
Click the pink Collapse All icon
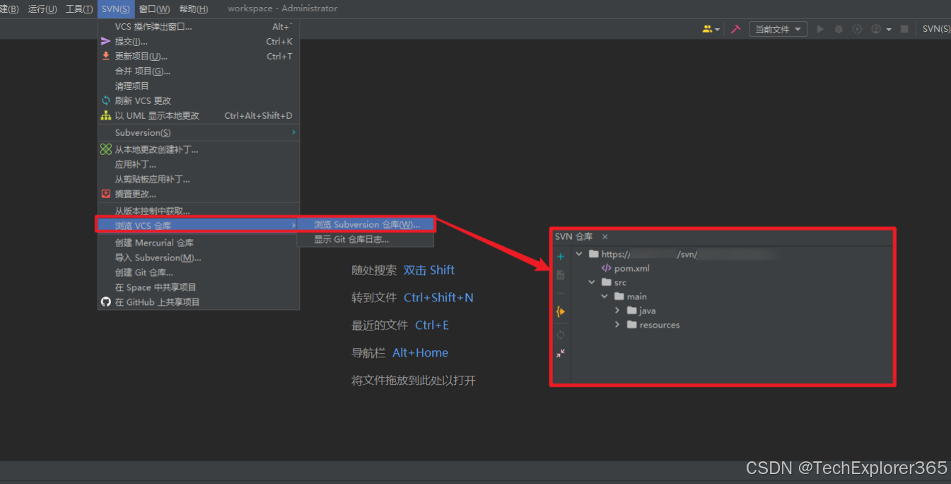click(561, 353)
